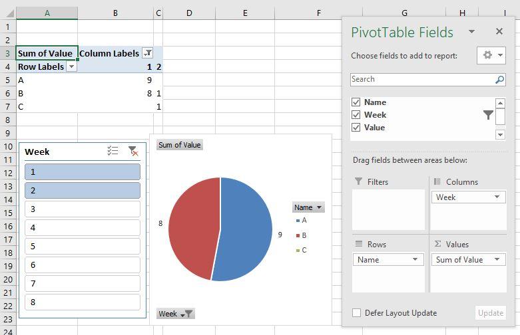Click legend entry A in the chart
Image resolution: width=520 pixels, height=335 pixels.
302,220
